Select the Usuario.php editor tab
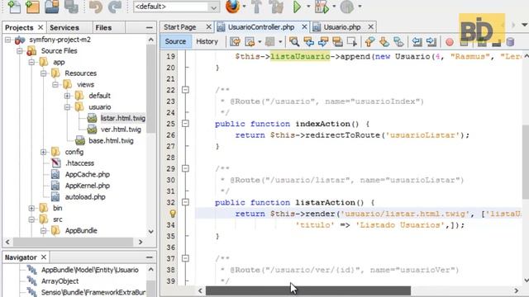The image size is (529, 297). pos(342,27)
